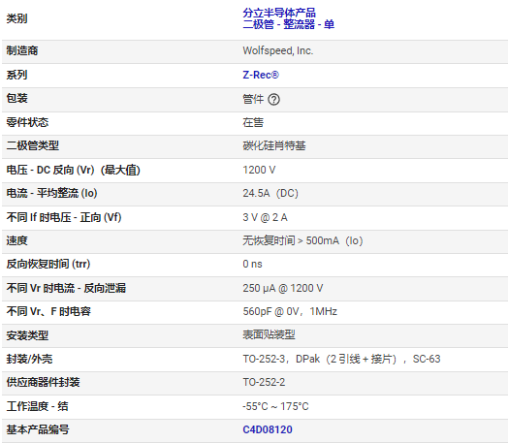
Task: Click the packaging help question mark icon
Action: coord(273,100)
